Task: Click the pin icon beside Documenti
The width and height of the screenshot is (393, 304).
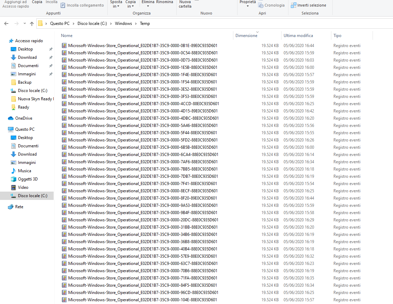Action: [x=51, y=66]
